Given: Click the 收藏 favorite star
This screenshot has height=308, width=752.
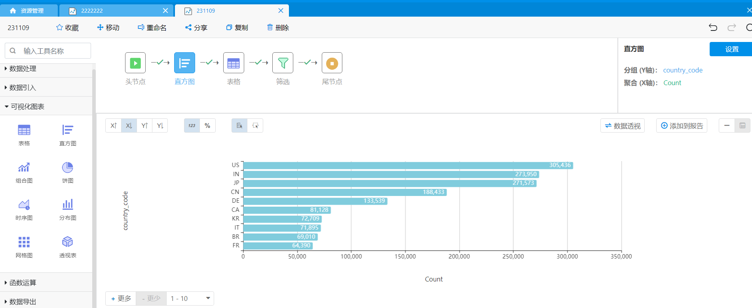Looking at the screenshot, I should pyautogui.click(x=67, y=27).
